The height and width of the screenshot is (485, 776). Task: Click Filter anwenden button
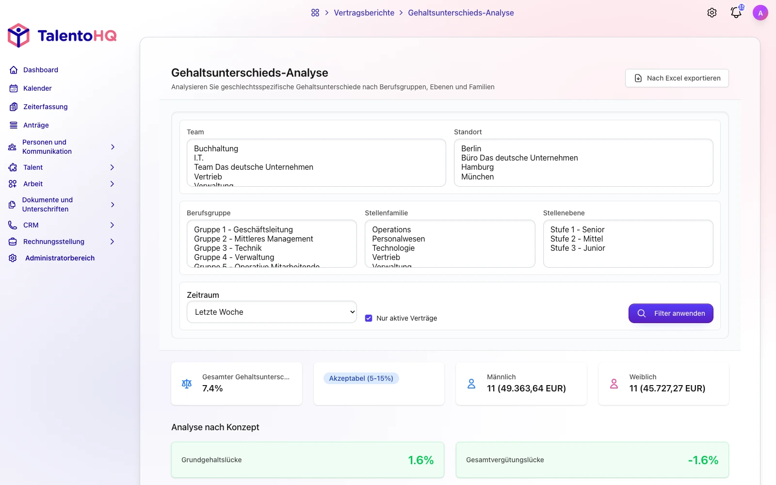671,313
